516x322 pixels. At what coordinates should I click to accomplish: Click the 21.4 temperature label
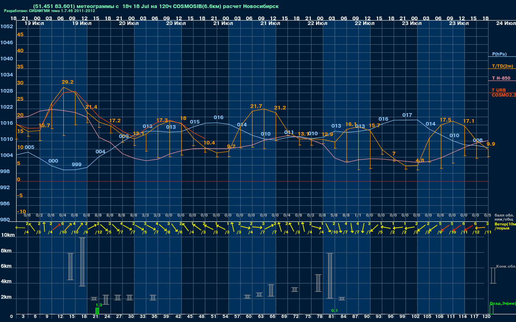point(91,107)
